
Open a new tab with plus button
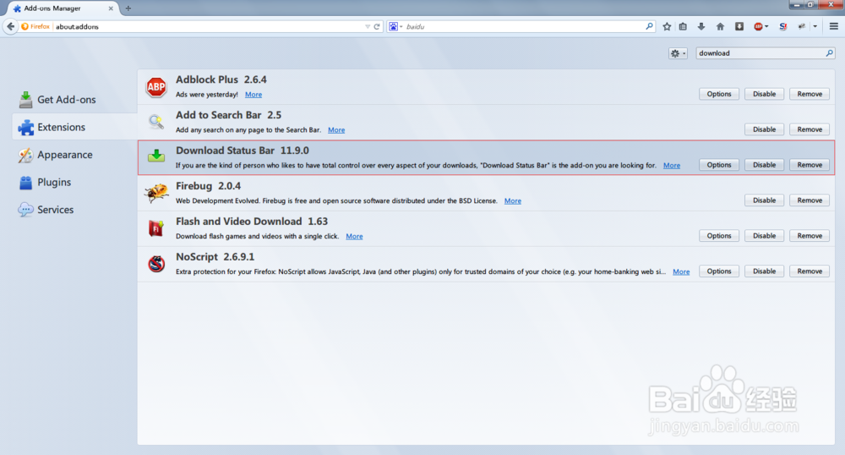click(128, 8)
